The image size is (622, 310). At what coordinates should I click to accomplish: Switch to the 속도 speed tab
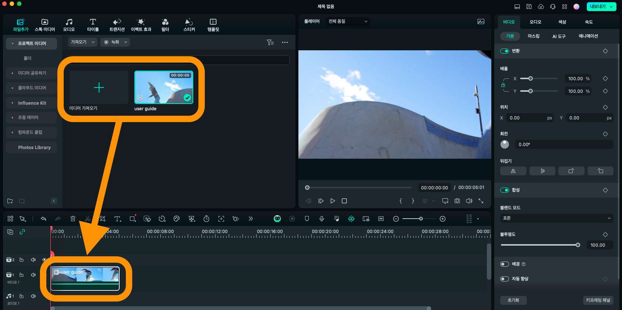click(x=589, y=22)
